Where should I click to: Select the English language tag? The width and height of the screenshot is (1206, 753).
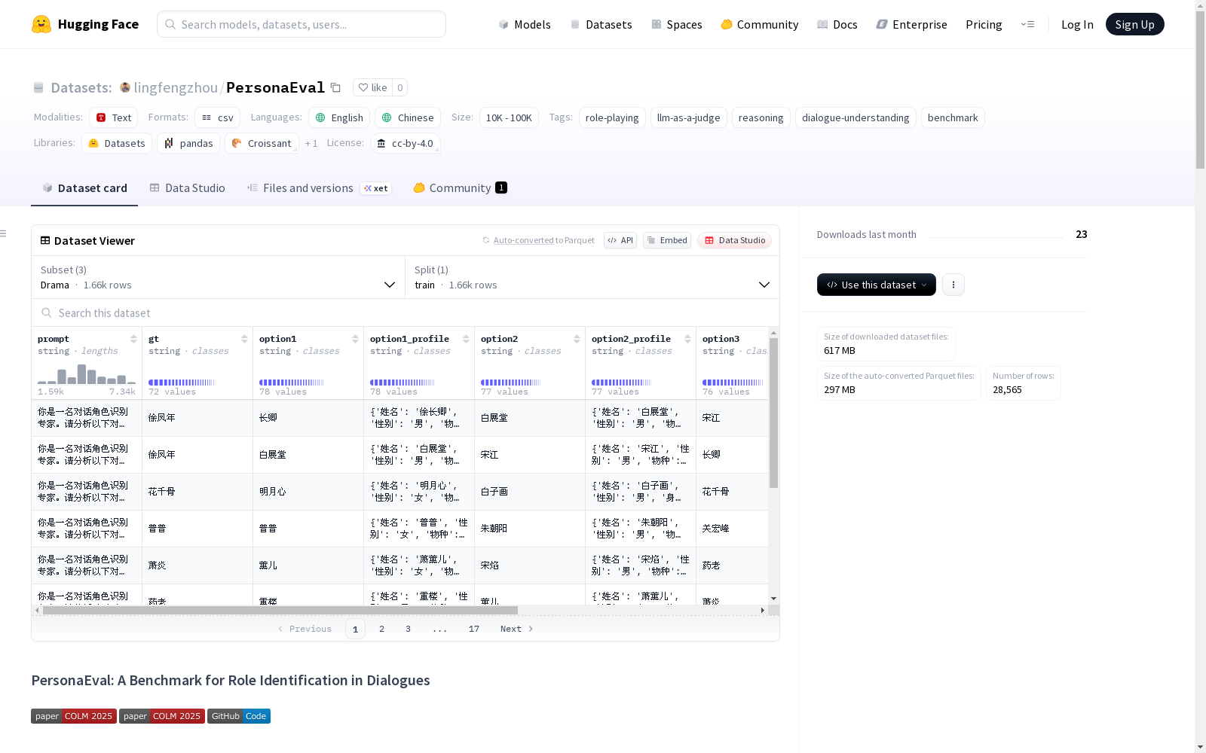[339, 117]
